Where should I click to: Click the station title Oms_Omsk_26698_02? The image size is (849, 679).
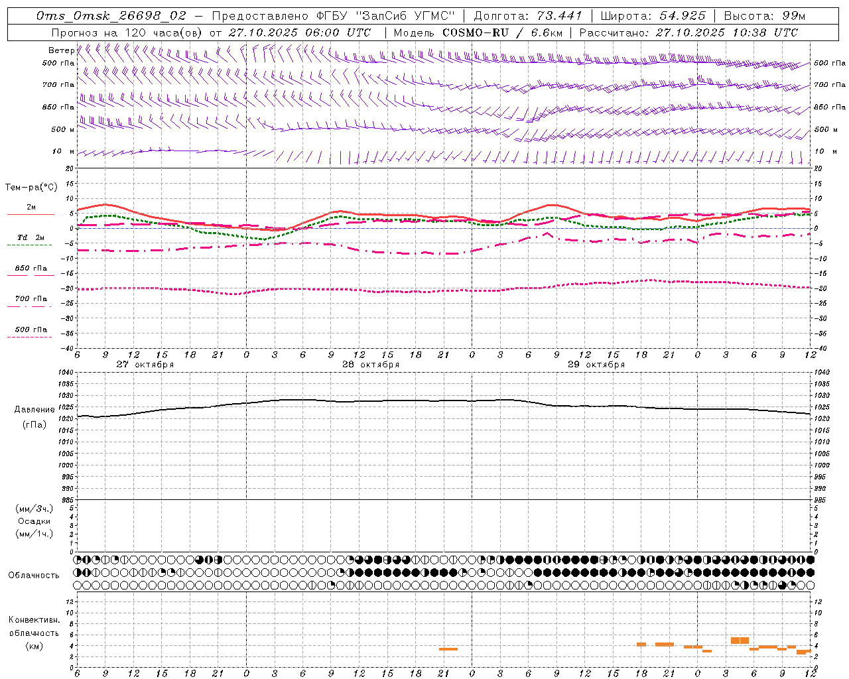pyautogui.click(x=111, y=16)
